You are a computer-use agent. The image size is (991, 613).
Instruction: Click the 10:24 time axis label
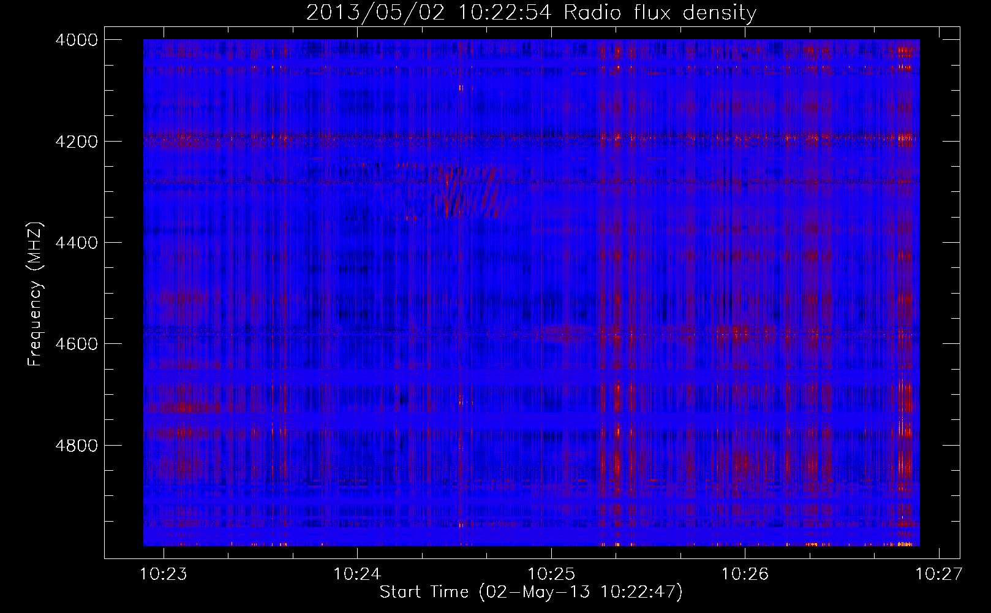(357, 574)
